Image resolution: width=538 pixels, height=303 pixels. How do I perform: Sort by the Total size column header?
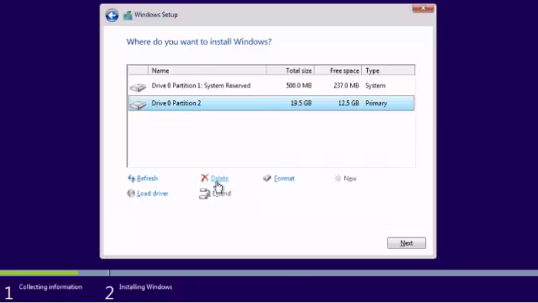(291, 71)
